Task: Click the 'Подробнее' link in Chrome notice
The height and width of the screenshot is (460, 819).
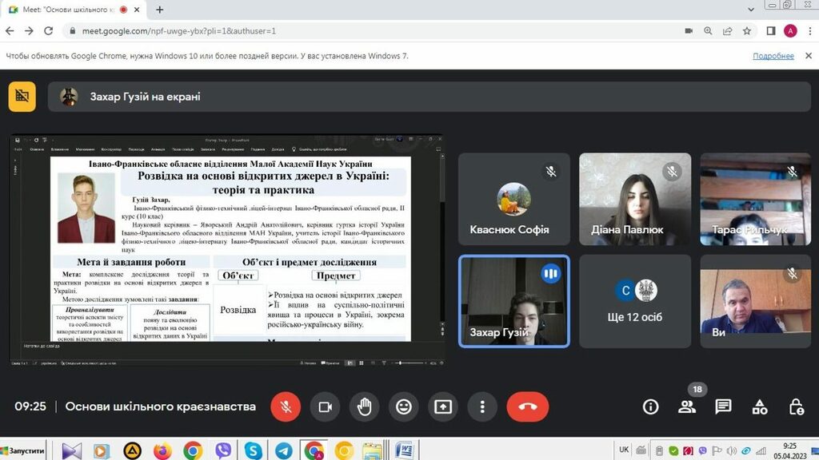Action: tap(773, 56)
